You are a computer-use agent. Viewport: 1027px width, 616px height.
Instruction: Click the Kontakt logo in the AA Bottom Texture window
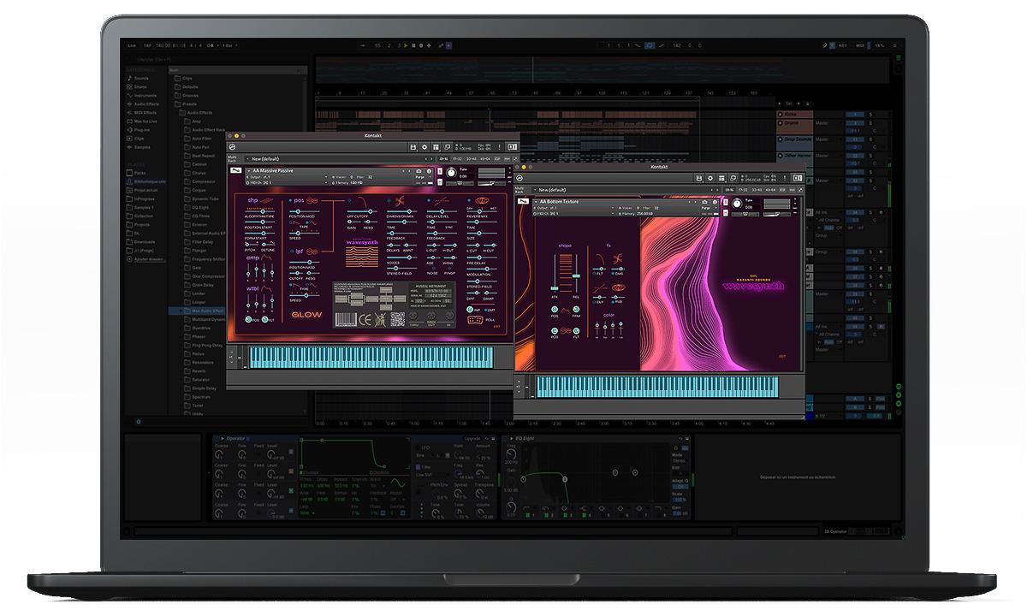tap(519, 177)
